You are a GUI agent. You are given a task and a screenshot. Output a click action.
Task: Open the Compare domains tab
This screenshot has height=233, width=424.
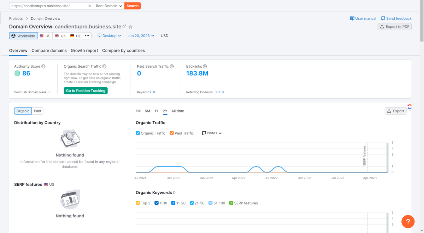click(x=49, y=51)
